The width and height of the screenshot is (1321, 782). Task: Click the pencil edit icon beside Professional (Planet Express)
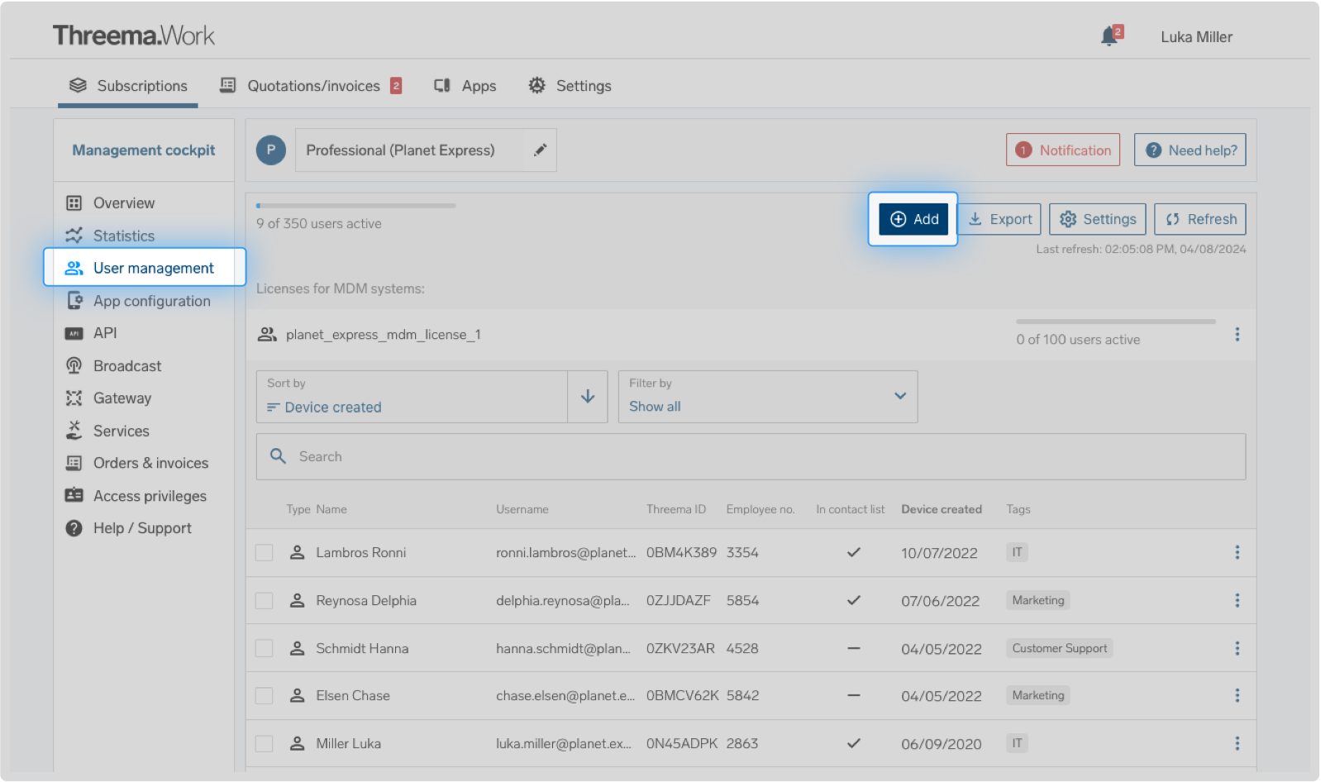[x=540, y=150]
